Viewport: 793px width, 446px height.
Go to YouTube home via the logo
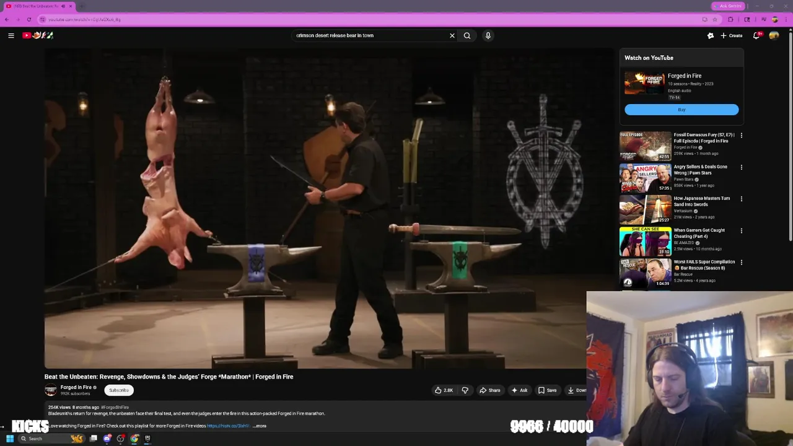point(38,35)
